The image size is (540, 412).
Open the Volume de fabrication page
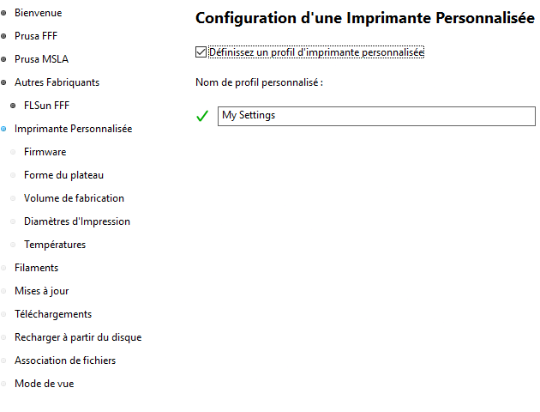click(74, 198)
